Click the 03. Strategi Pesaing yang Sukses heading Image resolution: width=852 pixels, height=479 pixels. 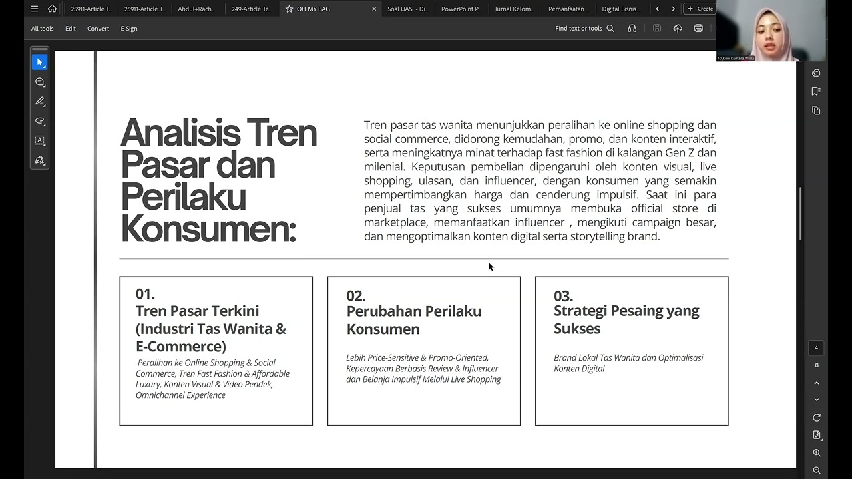tap(626, 313)
